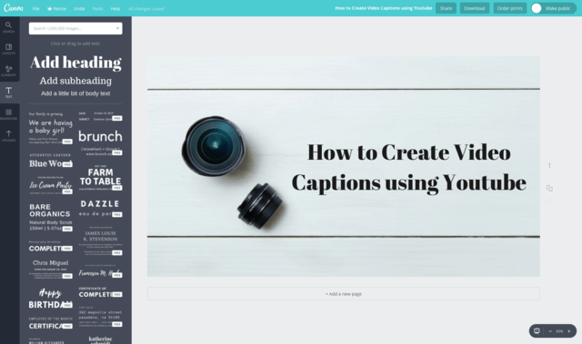
Task: Copy this page using duplicate icon
Action: [x=549, y=188]
